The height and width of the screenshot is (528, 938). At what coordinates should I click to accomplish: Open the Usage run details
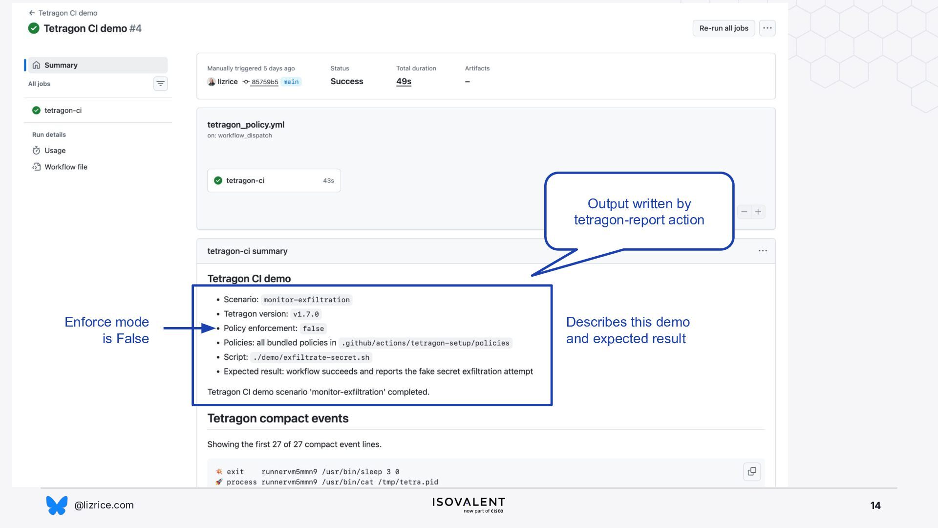click(55, 151)
